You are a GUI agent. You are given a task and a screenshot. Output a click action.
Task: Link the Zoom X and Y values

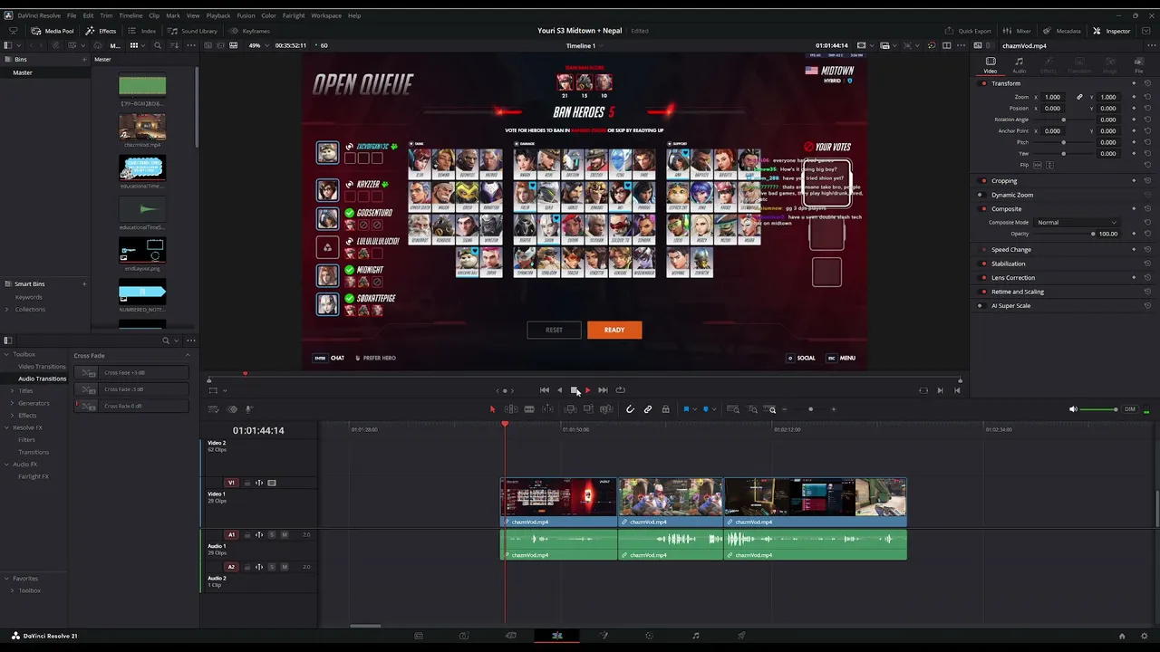[x=1079, y=97]
